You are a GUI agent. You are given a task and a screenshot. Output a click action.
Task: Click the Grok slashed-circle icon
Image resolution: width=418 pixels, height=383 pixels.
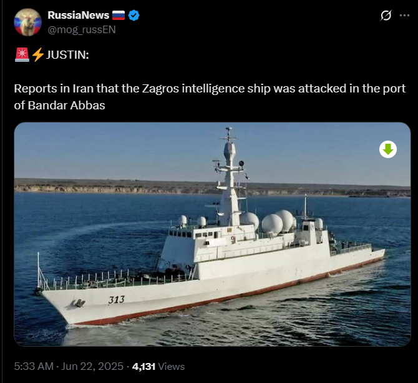click(386, 16)
